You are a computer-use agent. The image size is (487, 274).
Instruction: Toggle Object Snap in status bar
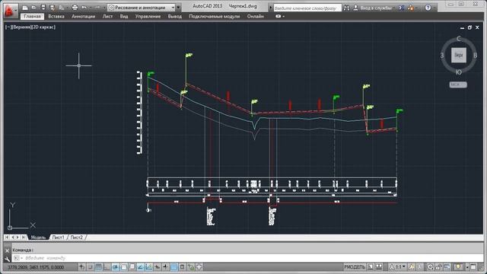(x=124, y=267)
